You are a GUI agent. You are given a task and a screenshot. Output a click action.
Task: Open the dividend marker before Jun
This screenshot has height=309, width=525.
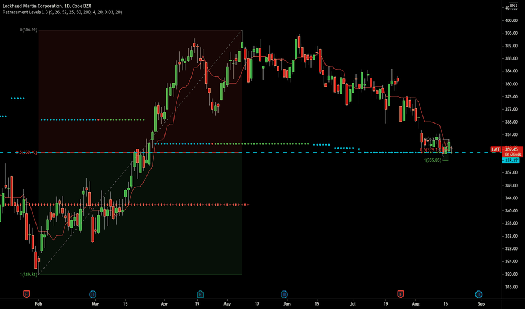pos(284,294)
